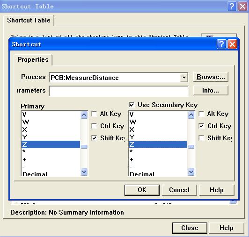Switch to the Properties tab
Viewport: 249px width, 237px height.
33,60
